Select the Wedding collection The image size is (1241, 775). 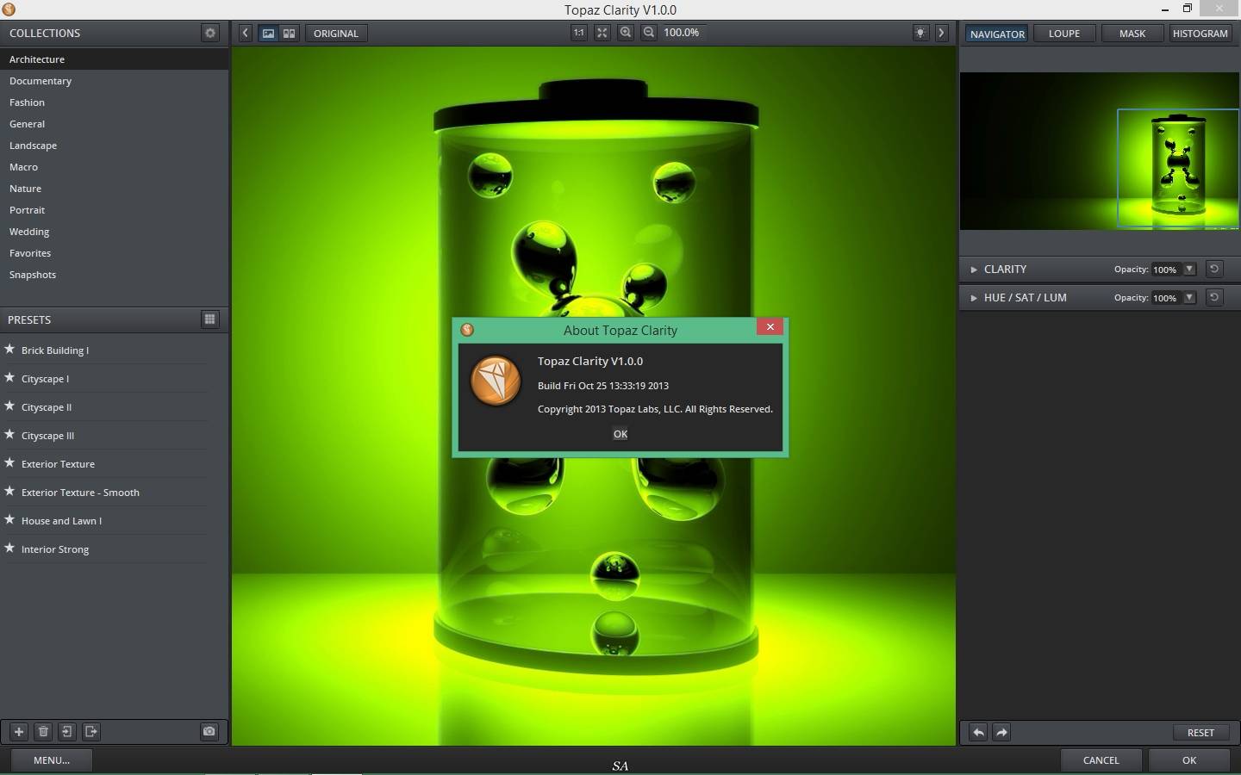pyautogui.click(x=114, y=232)
